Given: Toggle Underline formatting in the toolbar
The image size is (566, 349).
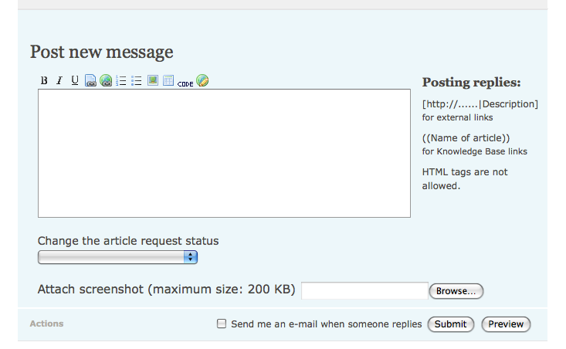Looking at the screenshot, I should coord(75,80).
